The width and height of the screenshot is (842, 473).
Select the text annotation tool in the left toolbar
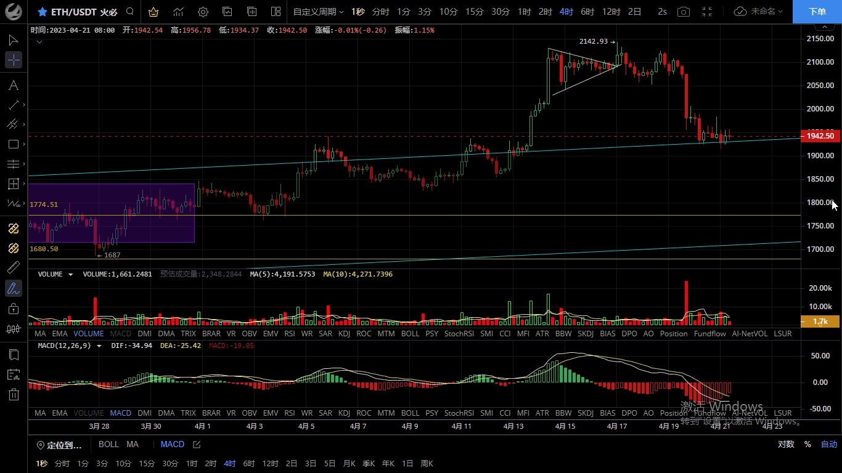click(13, 85)
